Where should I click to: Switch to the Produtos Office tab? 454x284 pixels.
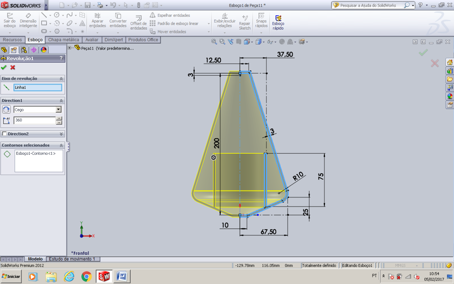(x=143, y=39)
